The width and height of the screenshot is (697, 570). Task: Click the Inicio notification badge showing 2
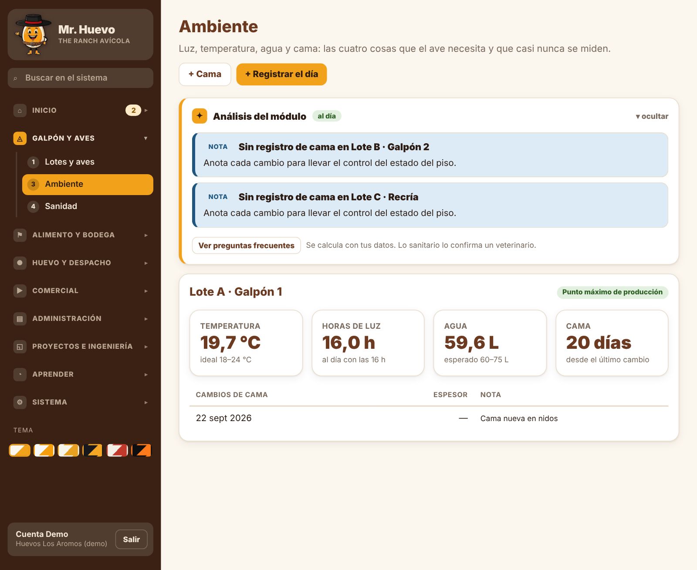point(133,110)
